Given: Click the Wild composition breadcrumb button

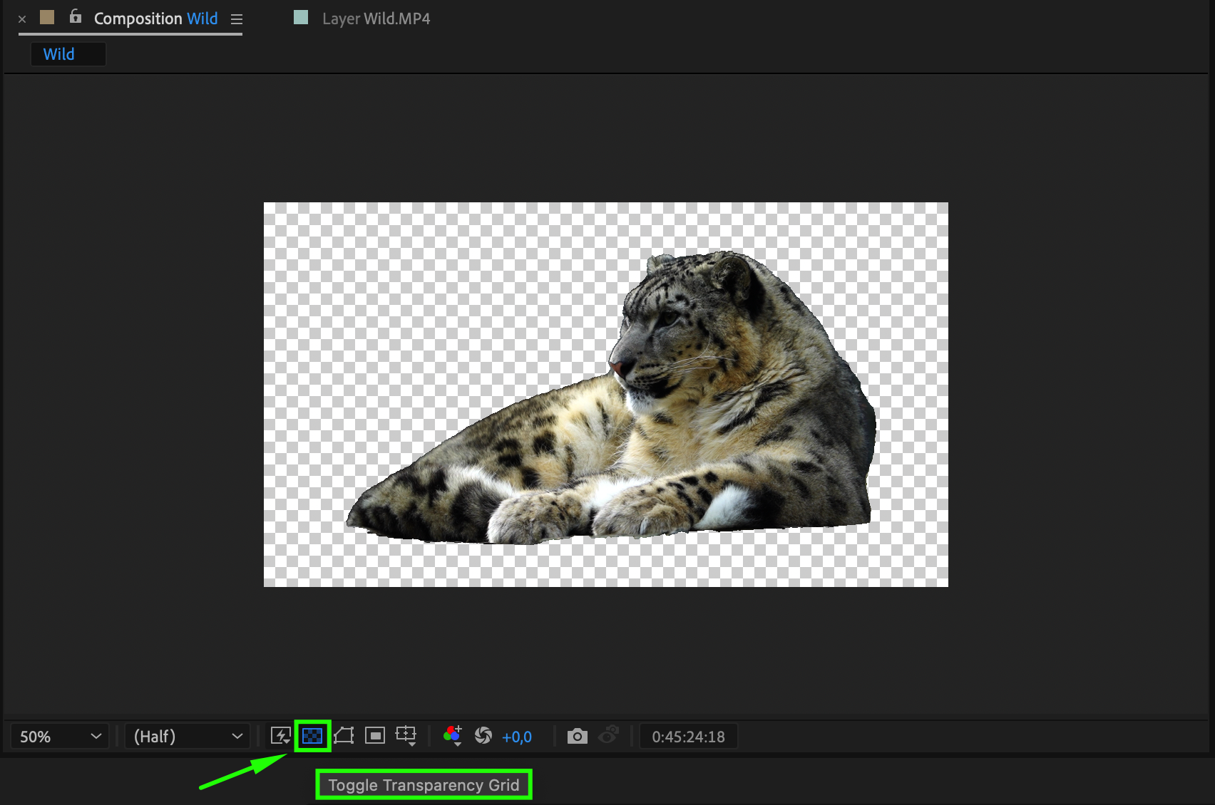Looking at the screenshot, I should point(68,54).
